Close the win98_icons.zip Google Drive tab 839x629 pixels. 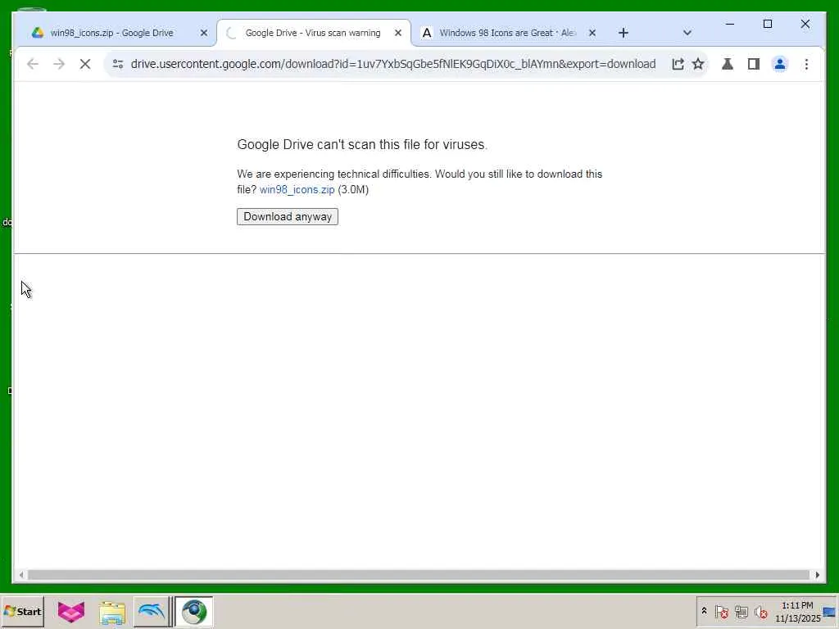click(204, 33)
